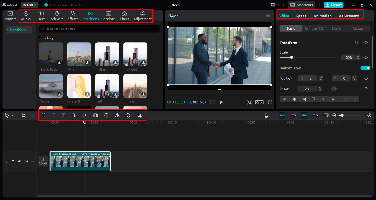Delete the selected clip with trash icon
This screenshot has width=376, height=200.
click(x=73, y=116)
